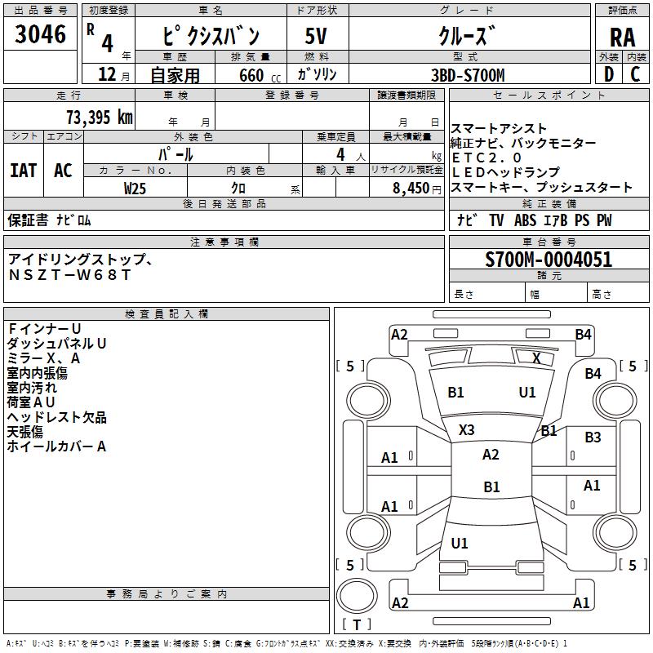
Task: Select the car name ピクシスバン
Action: coord(211,36)
